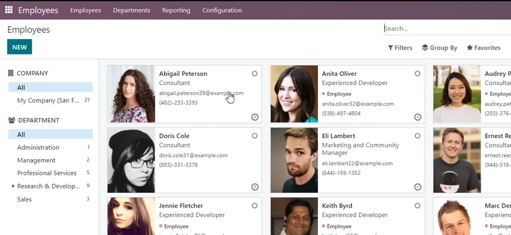Filter by Administration department
This screenshot has height=235, width=511.
[x=50, y=148]
